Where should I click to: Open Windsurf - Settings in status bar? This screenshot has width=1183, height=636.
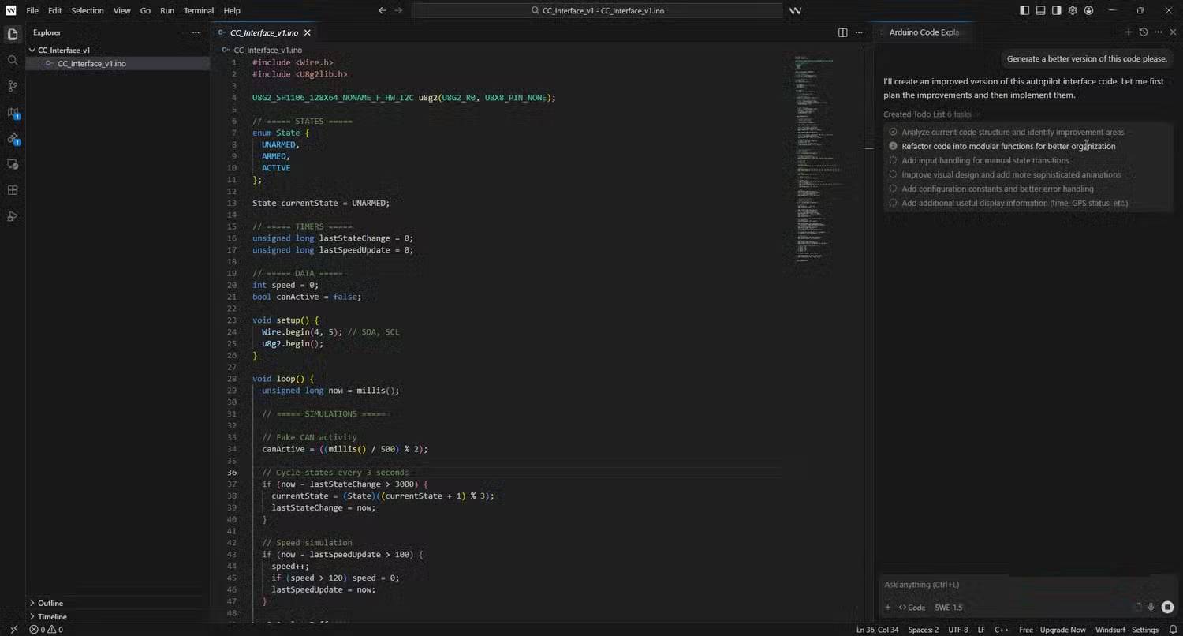[1127, 630]
